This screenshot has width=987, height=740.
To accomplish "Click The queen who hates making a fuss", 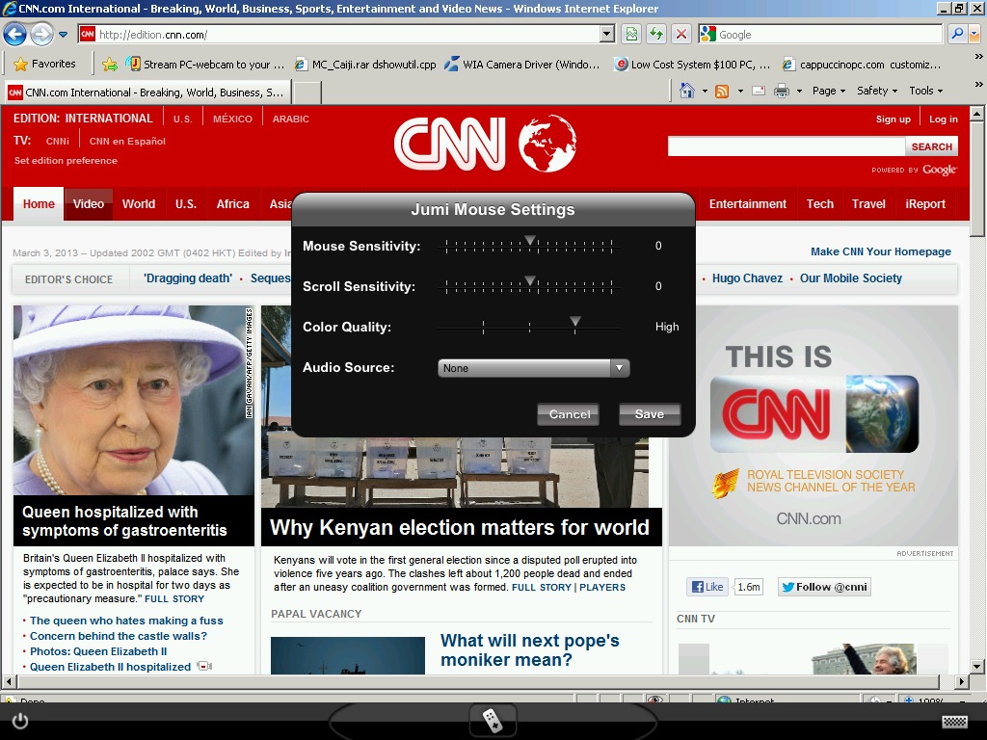I will tap(126, 621).
